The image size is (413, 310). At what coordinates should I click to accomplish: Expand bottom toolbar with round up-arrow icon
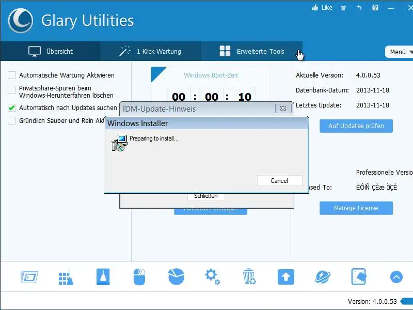click(x=396, y=277)
